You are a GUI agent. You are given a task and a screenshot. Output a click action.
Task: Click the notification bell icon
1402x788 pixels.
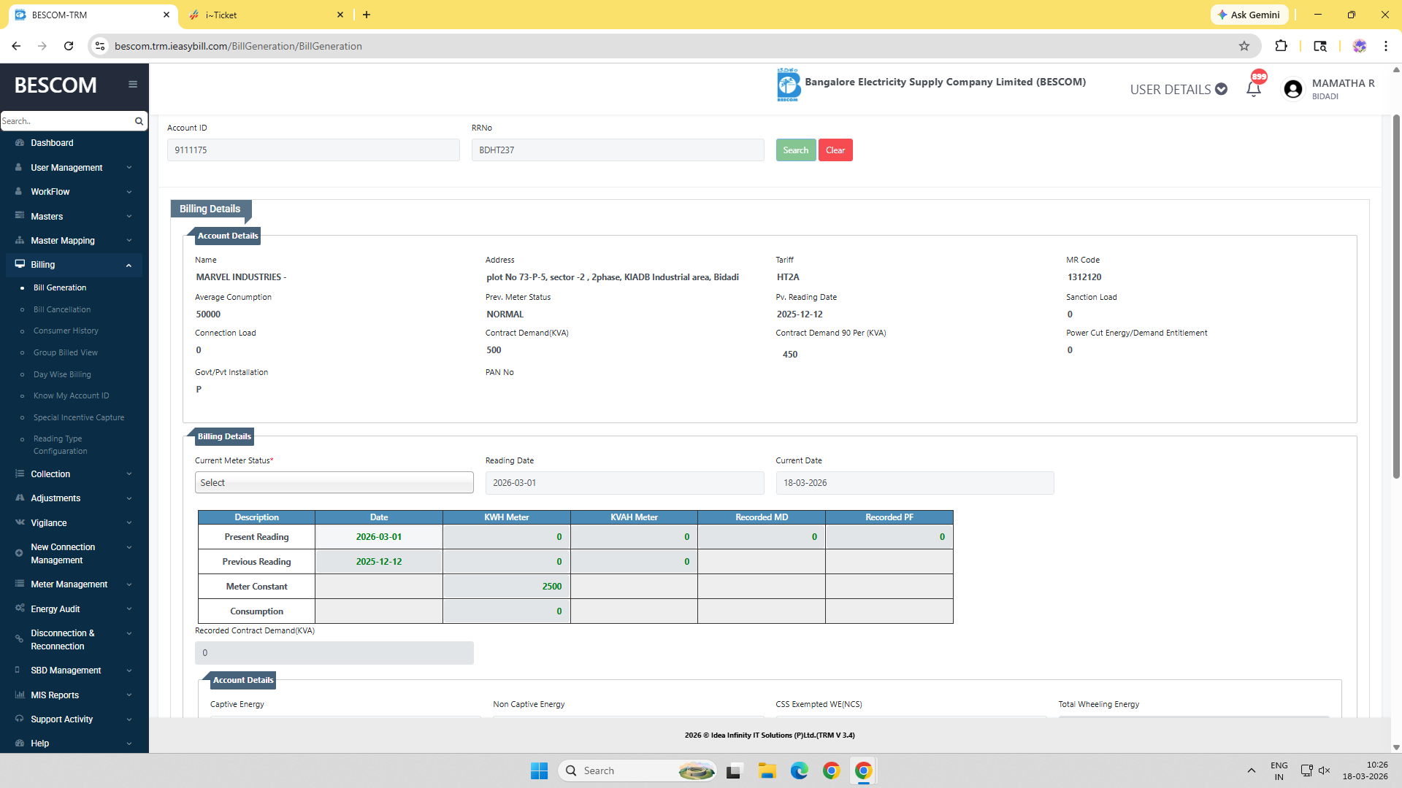point(1253,89)
